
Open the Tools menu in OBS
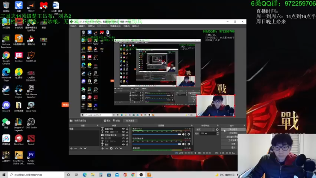tap(126, 26)
